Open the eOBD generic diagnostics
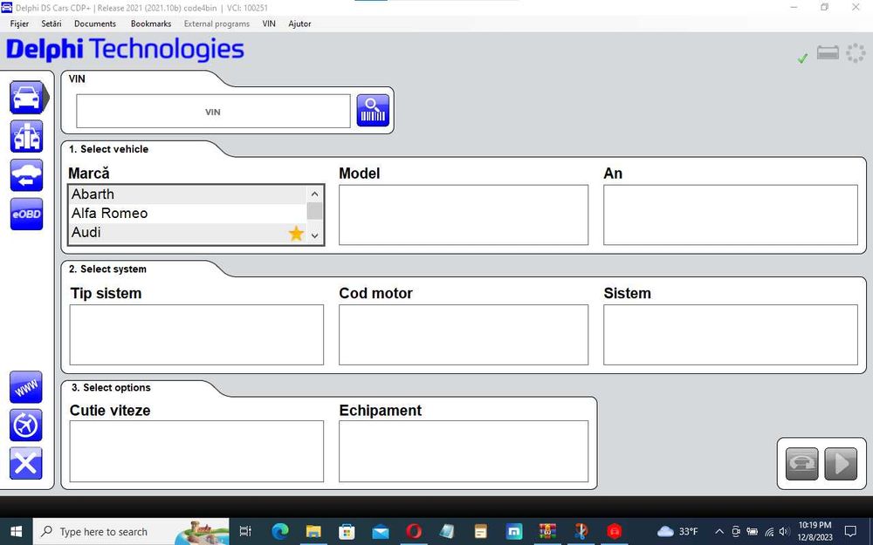The width and height of the screenshot is (873, 545). pyautogui.click(x=26, y=215)
